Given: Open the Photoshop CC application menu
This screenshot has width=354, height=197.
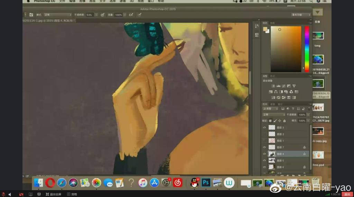Looking at the screenshot, I should coord(45,1).
